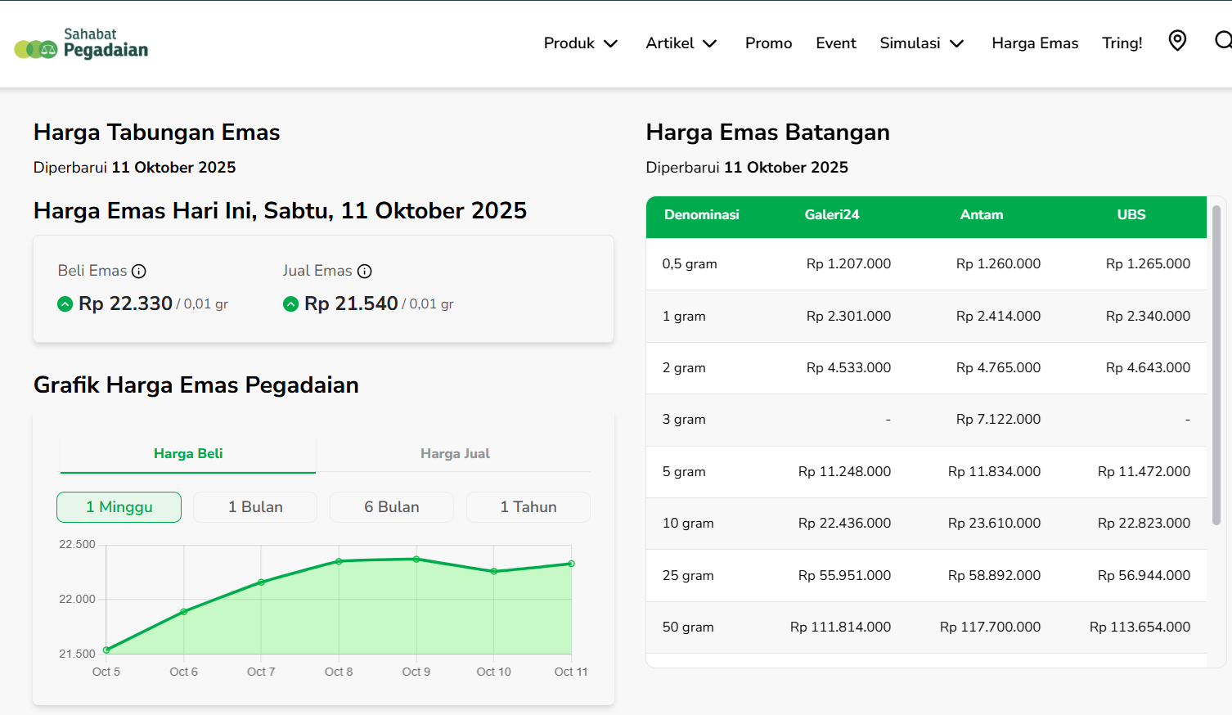
Task: Click the search magnifier icon
Action: pyautogui.click(x=1222, y=41)
